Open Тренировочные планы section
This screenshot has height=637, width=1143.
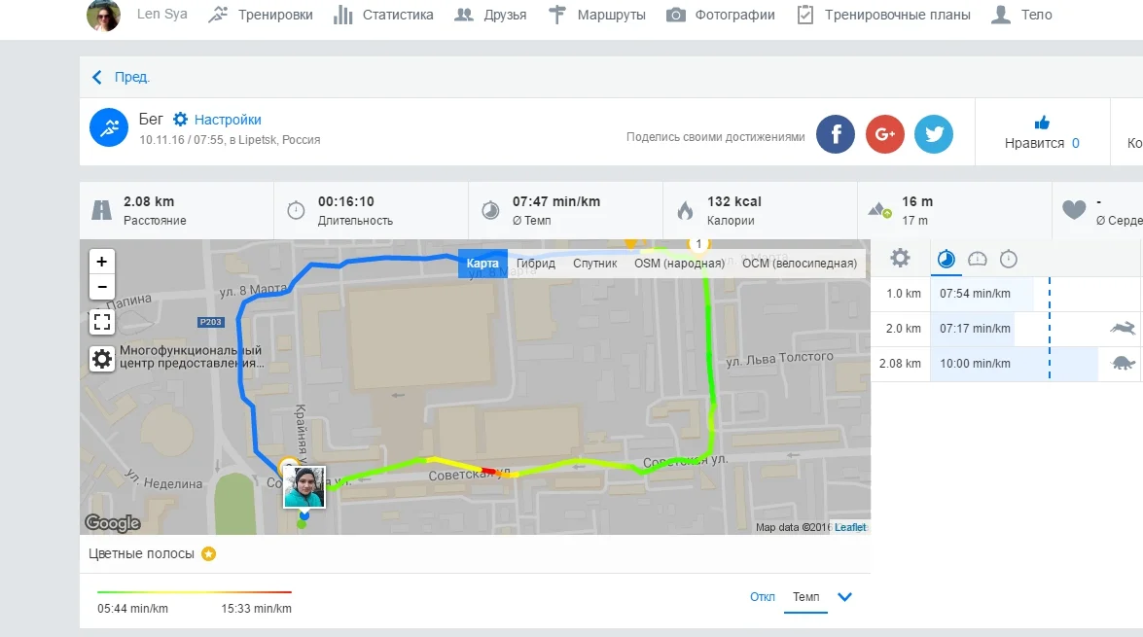click(883, 15)
